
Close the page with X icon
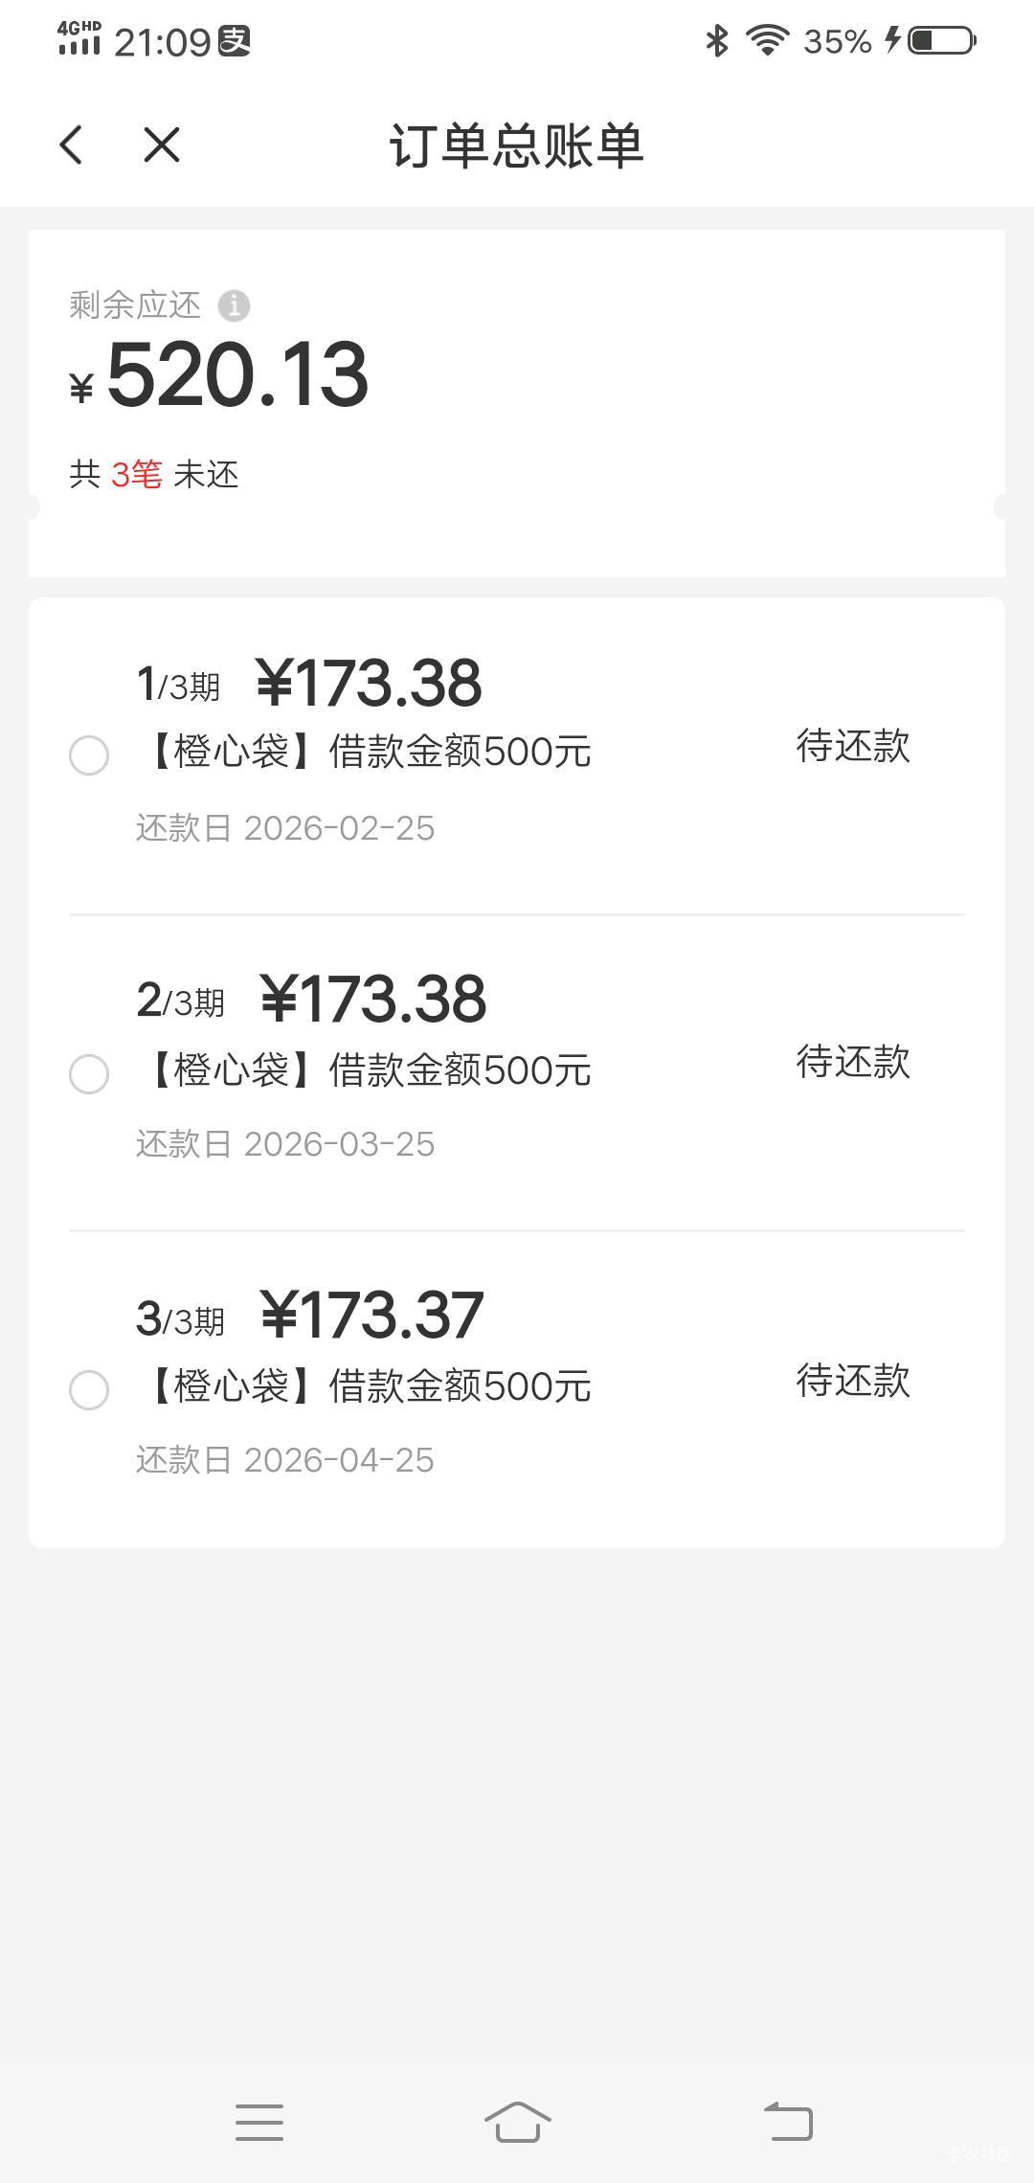click(162, 146)
